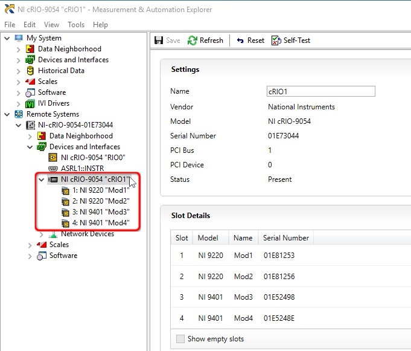Enable the Show empty slots checkbox
Image resolution: width=411 pixels, height=351 pixels.
coord(180,339)
